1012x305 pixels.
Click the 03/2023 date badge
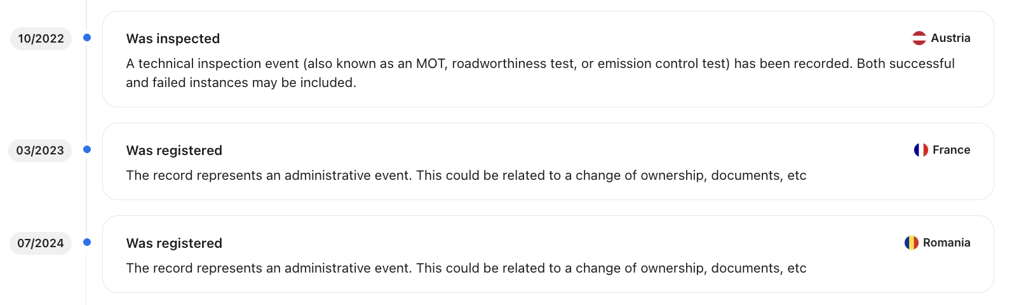(x=40, y=151)
